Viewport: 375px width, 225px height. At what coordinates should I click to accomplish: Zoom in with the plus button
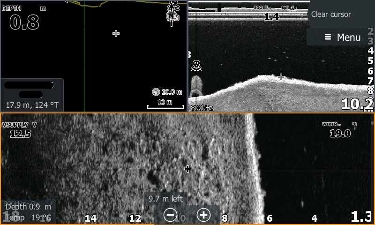click(x=203, y=215)
